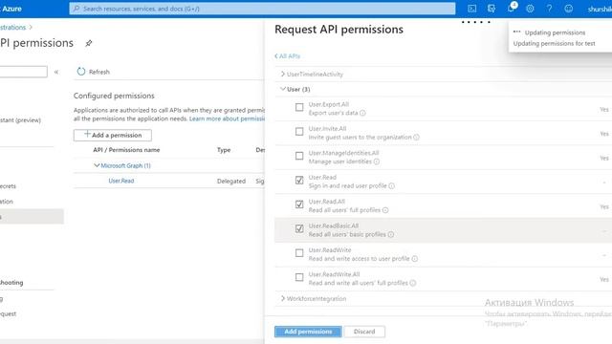The image size is (612, 344).
Task: Collapse sidebar with double chevron
Action: [56, 72]
